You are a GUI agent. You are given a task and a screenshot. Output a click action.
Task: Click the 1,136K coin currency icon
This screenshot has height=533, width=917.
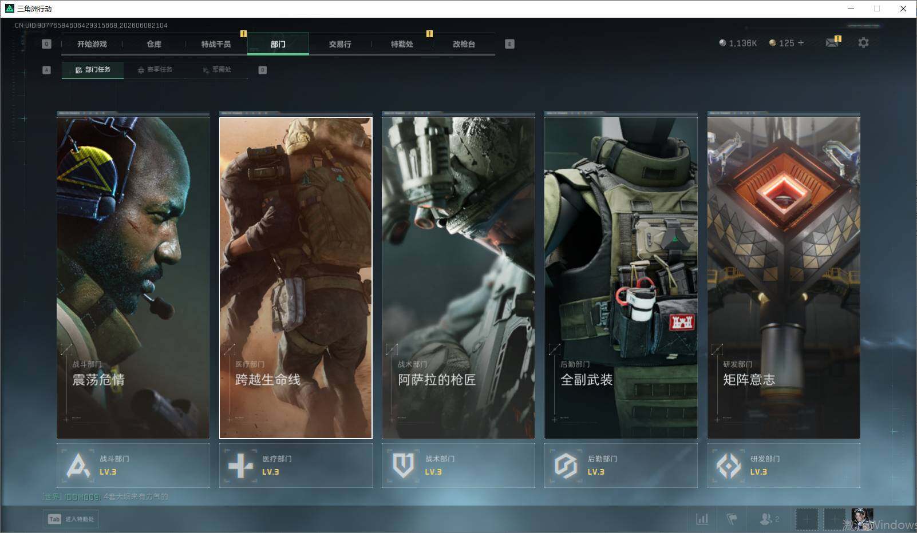coord(722,43)
